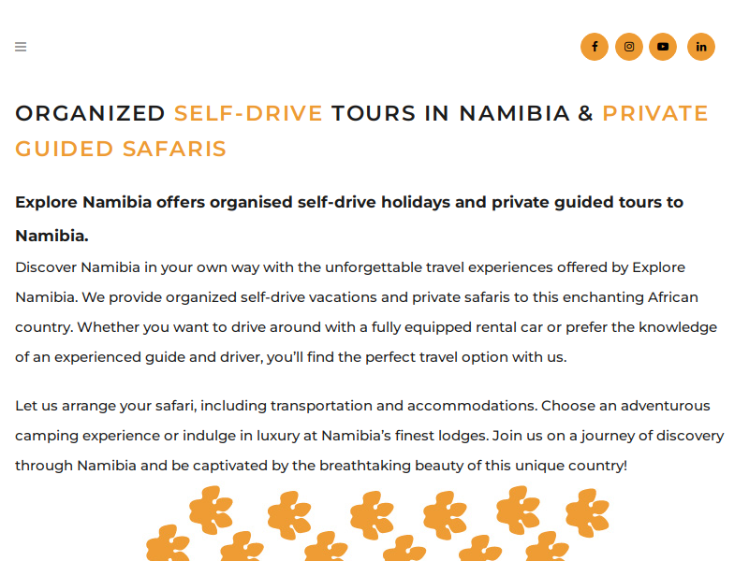Click the line starting "Namibia. We provide organized self-drive"
Viewport: 749px width, 561px height.
tap(357, 297)
